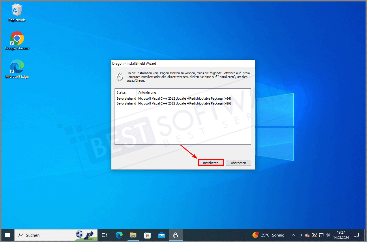This screenshot has height=242, width=367.
Task: Launch Google Chrome from the desktop
Action: point(16,38)
